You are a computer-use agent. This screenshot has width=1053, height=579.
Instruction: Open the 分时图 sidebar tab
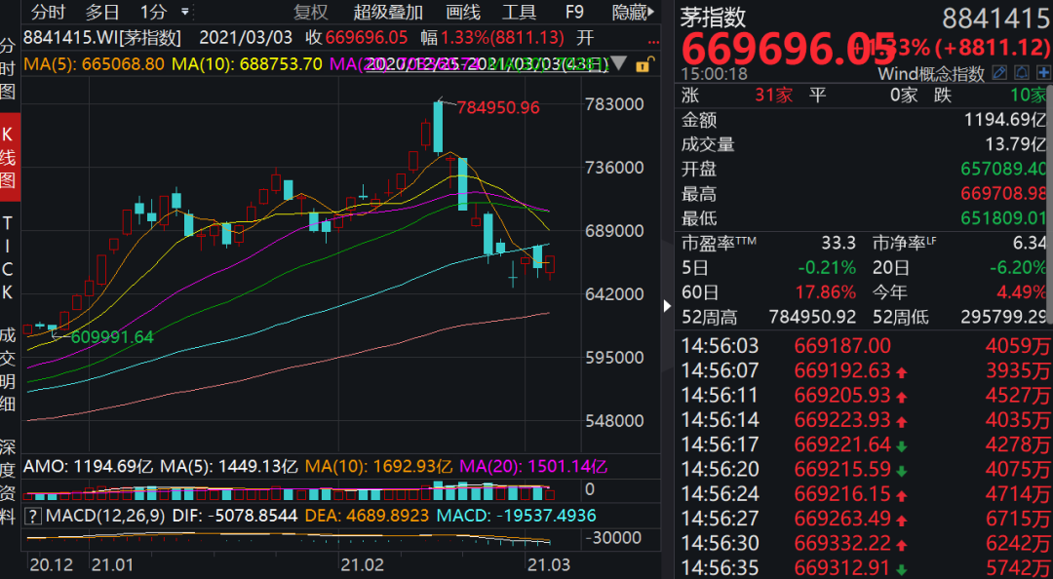tap(8, 68)
